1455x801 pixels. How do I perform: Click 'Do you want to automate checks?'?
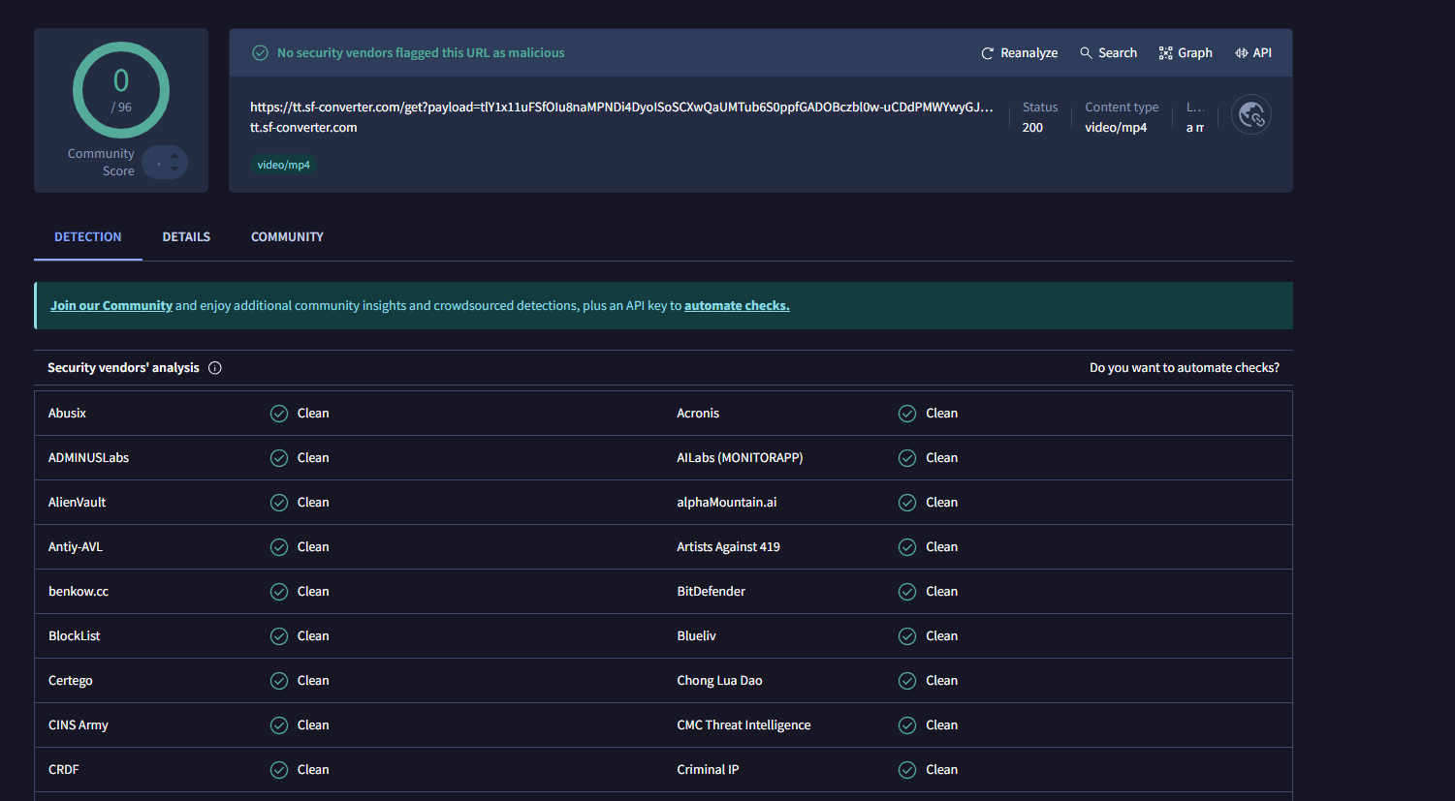pos(1185,368)
